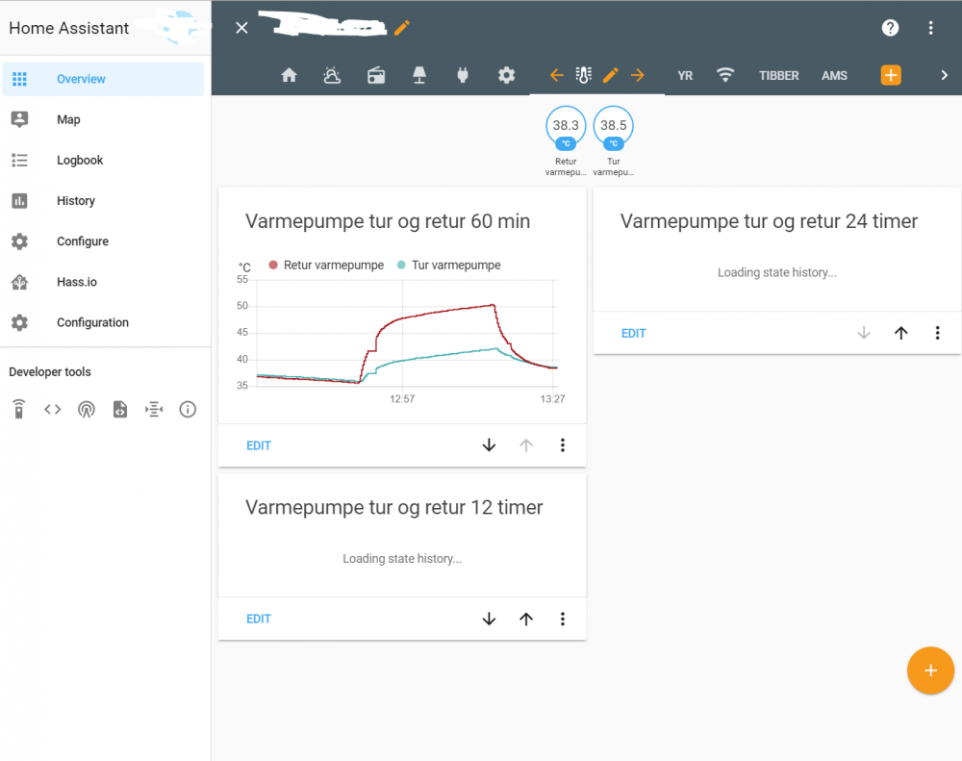
Task: Open options menu for 60 min card
Action: coord(563,445)
